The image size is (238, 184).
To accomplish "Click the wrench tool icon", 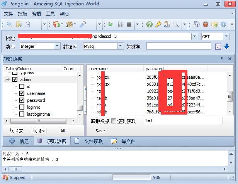I will (83, 24).
